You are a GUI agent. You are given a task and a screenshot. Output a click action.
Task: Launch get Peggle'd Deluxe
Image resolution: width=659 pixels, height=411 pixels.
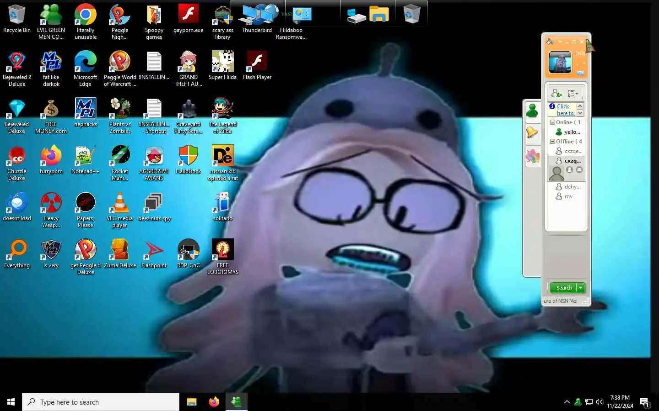pyautogui.click(x=86, y=257)
